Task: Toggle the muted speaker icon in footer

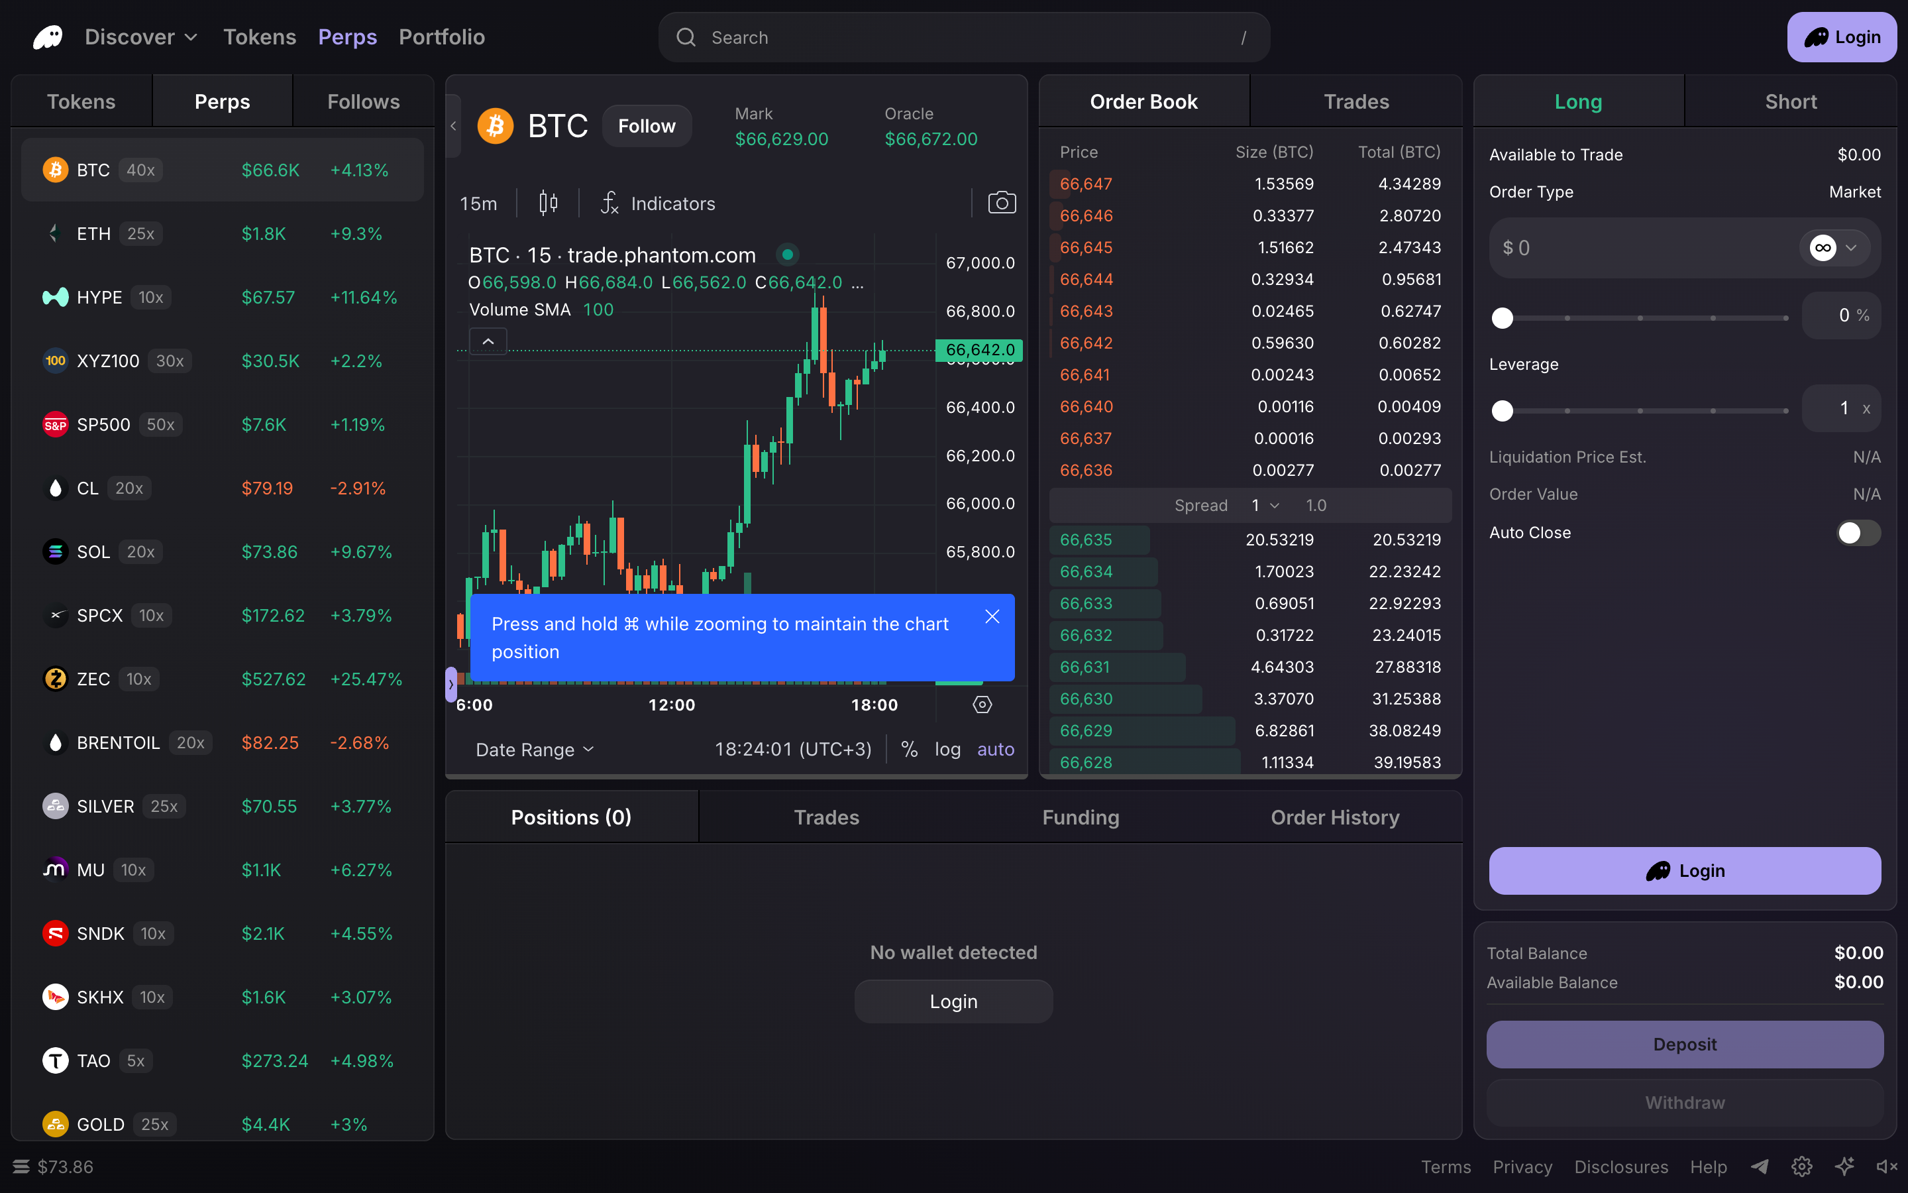Action: coord(1887,1166)
